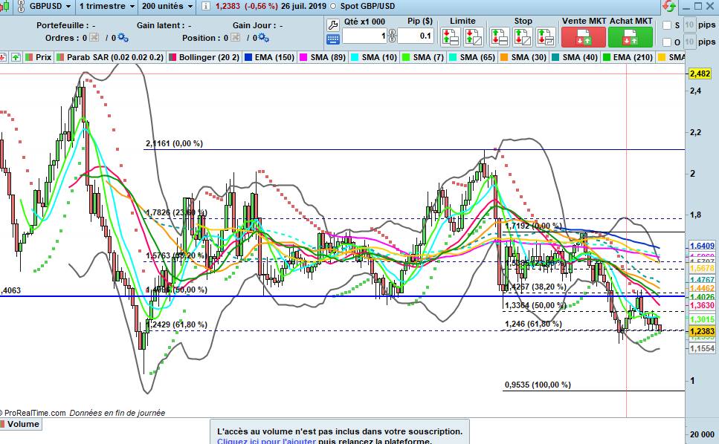Click the blue keyboard icon under the wrench
719x444 pixels.
click(333, 40)
